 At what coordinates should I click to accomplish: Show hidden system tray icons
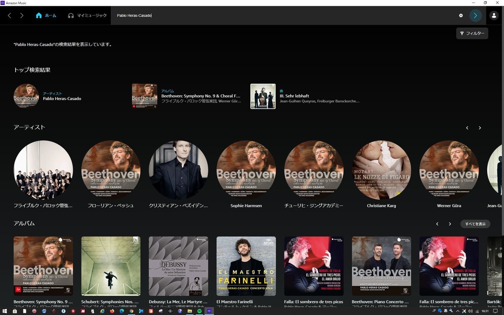click(458, 311)
